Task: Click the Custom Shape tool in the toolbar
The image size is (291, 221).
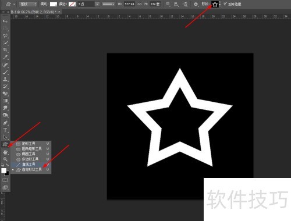Action: coord(5,144)
